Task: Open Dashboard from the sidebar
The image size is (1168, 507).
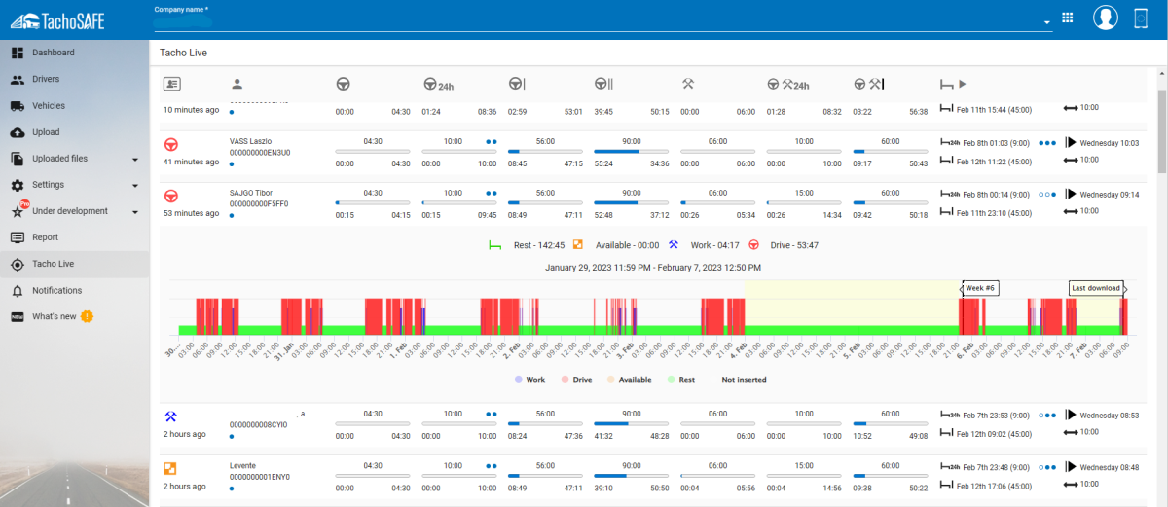Action: tap(53, 53)
